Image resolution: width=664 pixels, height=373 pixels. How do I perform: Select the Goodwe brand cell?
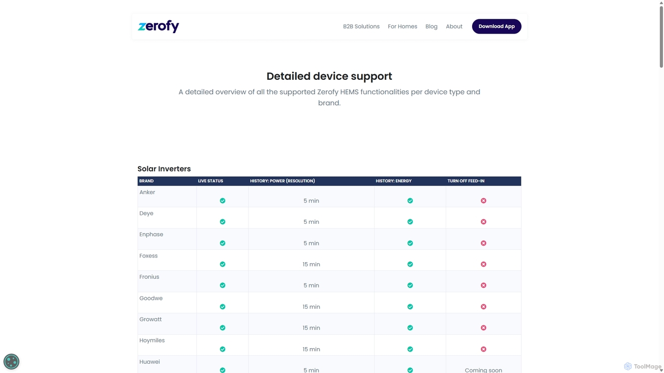167,303
